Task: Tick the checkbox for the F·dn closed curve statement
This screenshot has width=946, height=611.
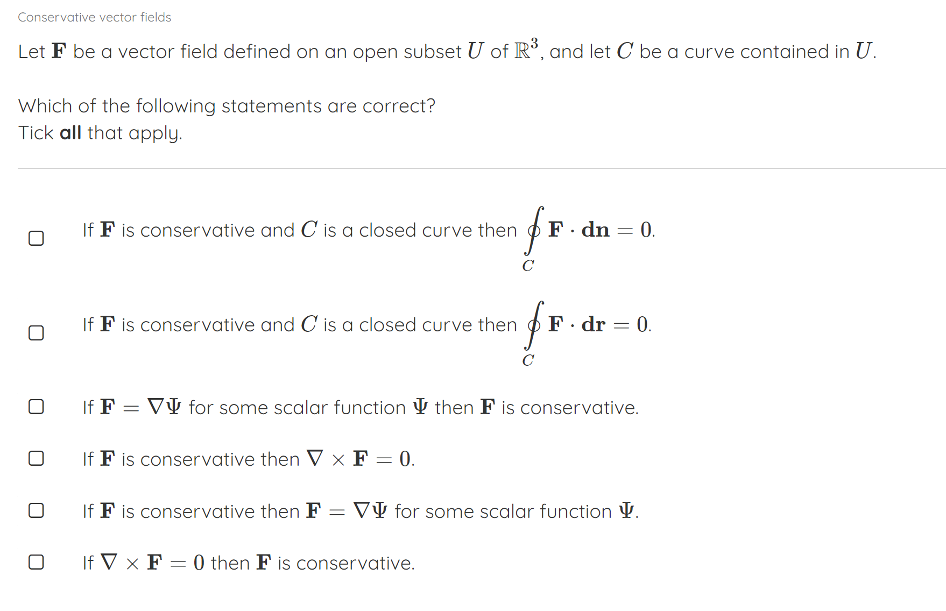Action: [36, 238]
